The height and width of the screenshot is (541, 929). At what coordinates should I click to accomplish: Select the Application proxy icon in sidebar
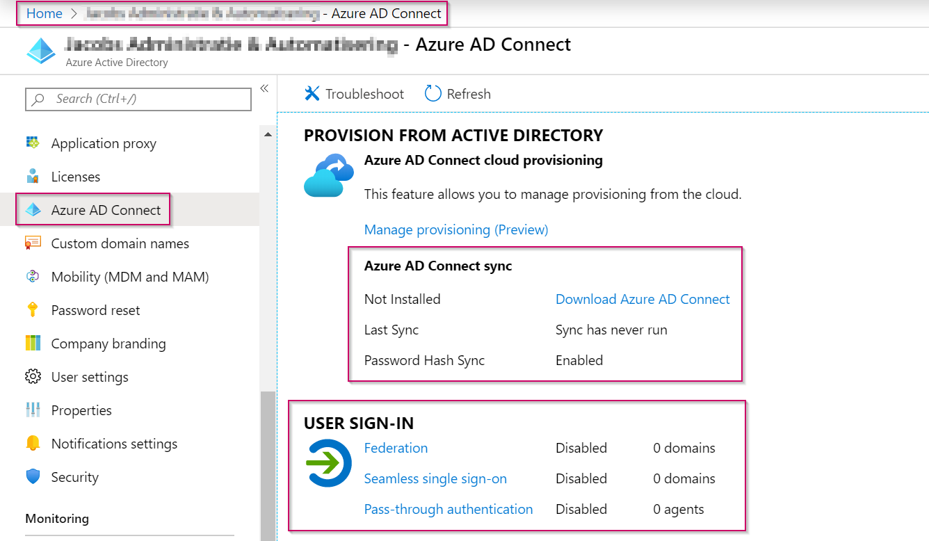point(32,143)
